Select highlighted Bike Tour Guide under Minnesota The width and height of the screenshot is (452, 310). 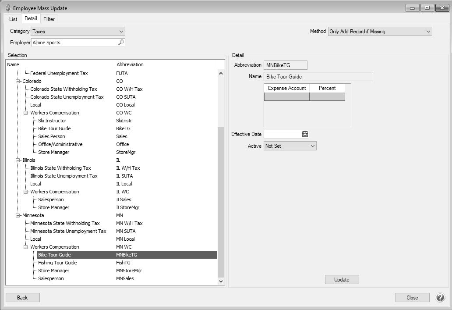click(x=127, y=255)
